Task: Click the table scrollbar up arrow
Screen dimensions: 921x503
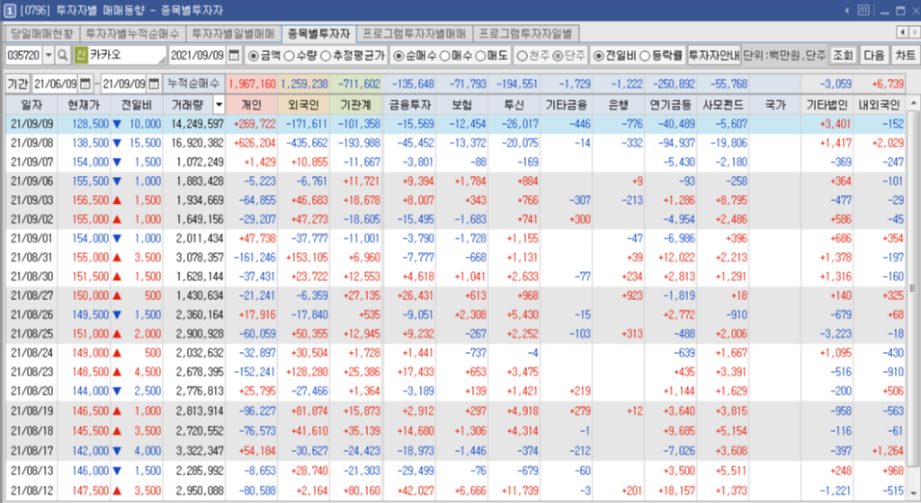Action: tap(914, 104)
